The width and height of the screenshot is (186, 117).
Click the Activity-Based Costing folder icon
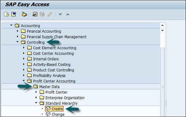tap(29, 64)
